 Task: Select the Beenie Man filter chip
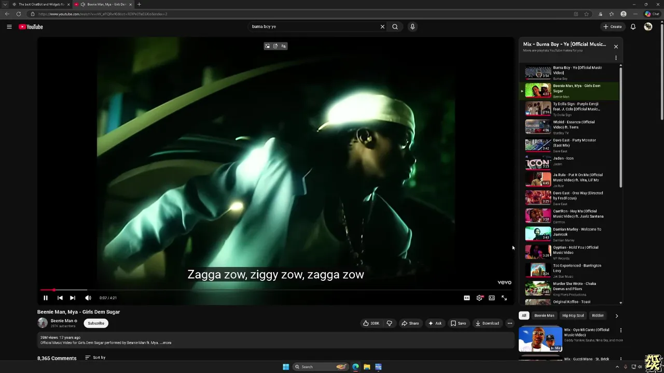pos(544,315)
